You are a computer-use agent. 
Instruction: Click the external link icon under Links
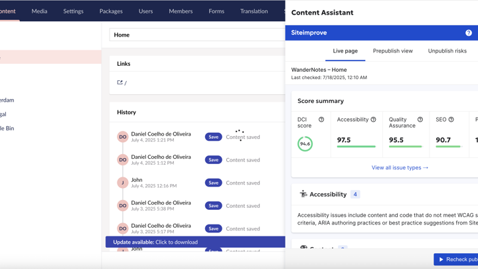pos(120,82)
